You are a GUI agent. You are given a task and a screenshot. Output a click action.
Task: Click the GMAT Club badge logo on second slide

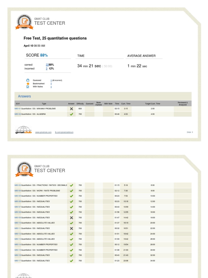point(24,169)
